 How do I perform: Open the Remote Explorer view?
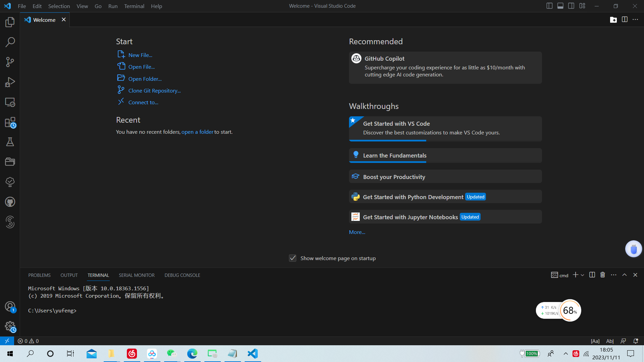(10, 102)
